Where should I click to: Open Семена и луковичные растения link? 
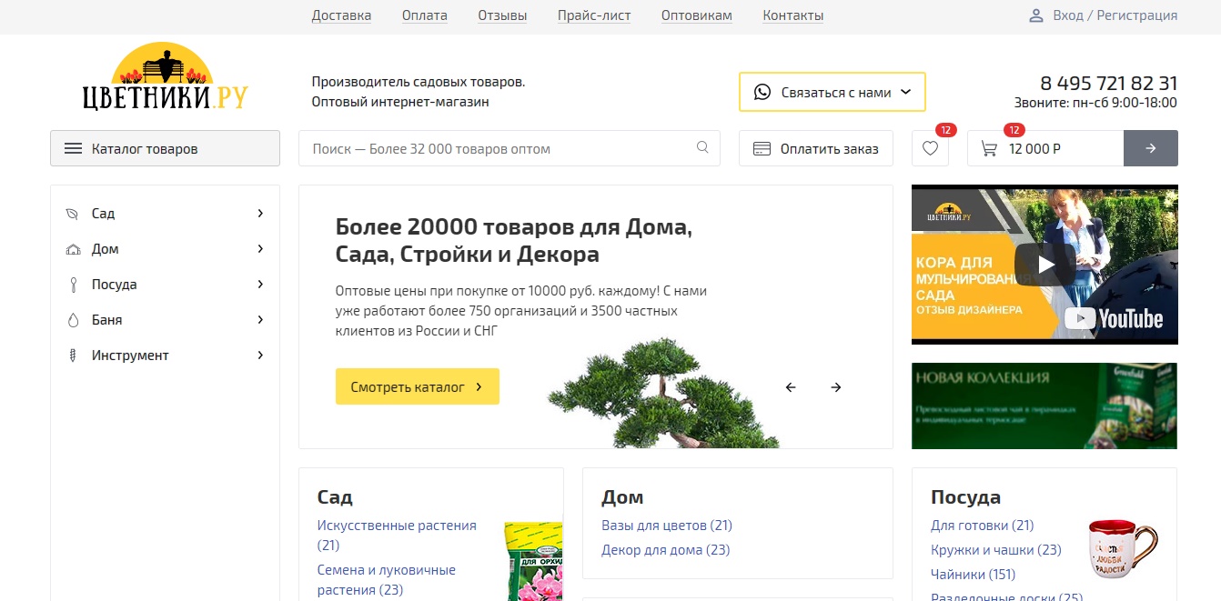click(x=387, y=580)
